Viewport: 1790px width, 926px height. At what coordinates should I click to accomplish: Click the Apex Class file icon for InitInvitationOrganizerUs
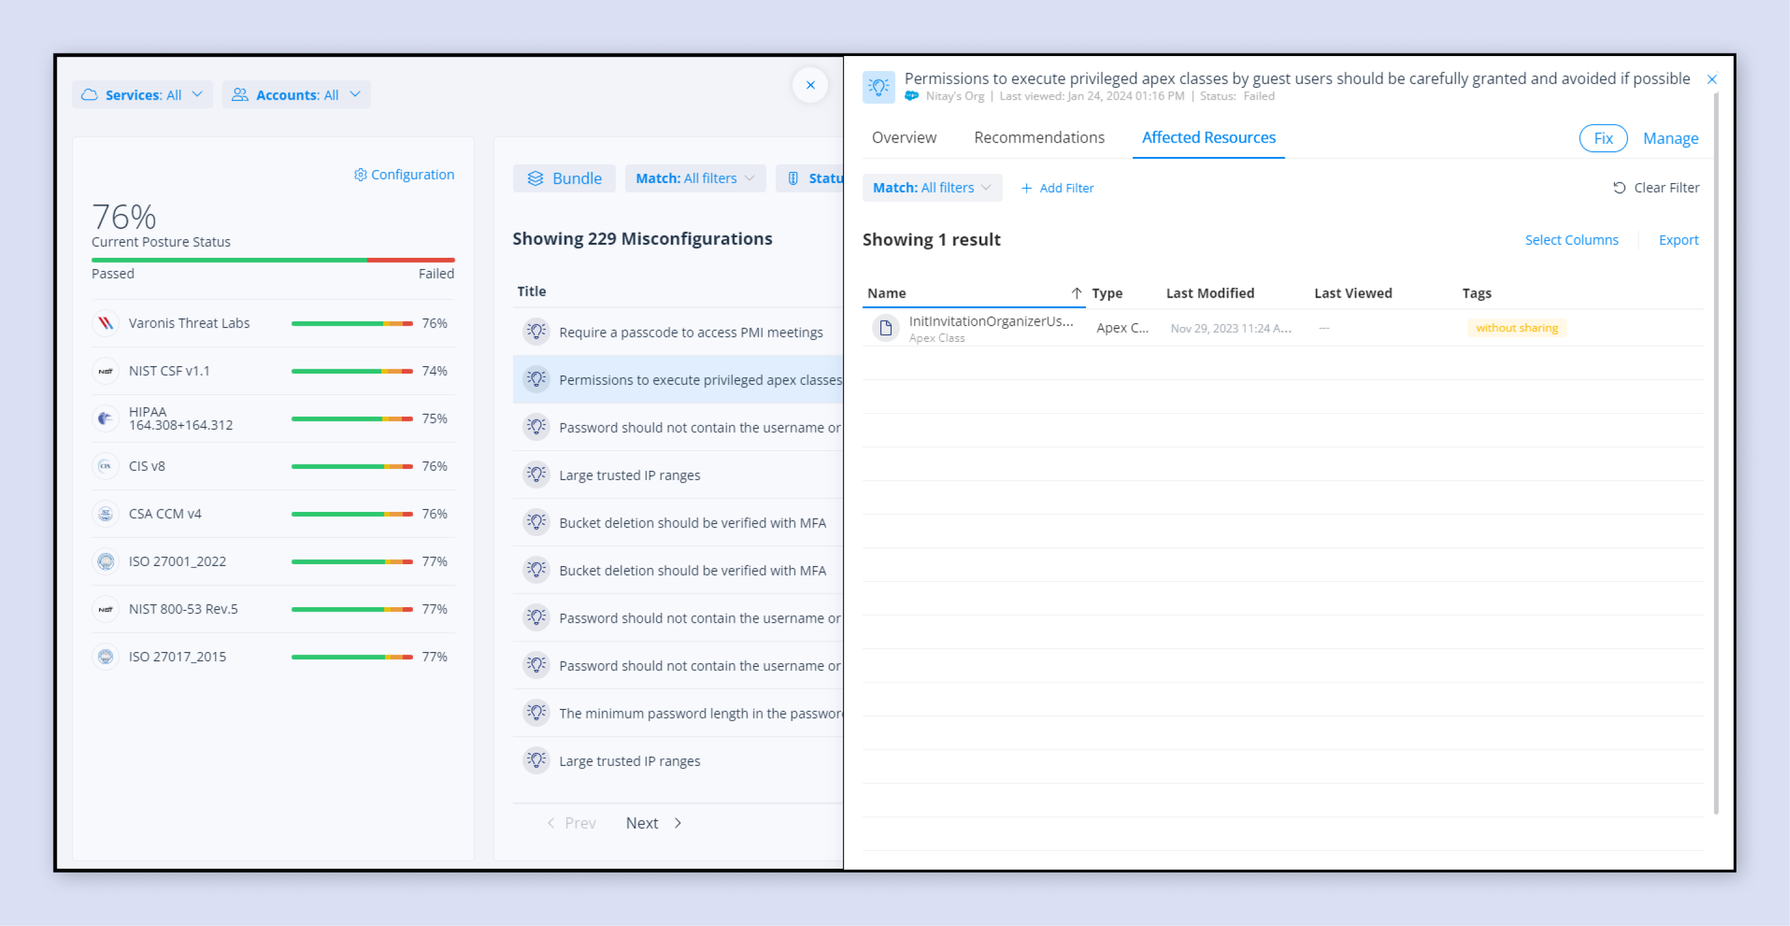[x=885, y=327]
